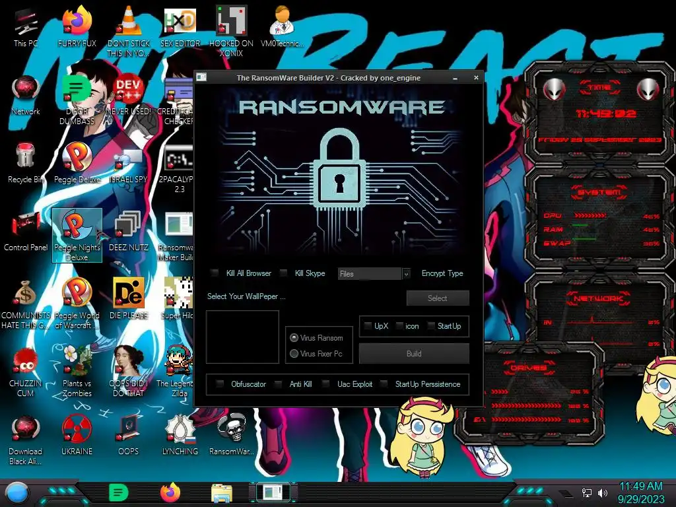Select the Virus Ransom radio button

(x=294, y=337)
